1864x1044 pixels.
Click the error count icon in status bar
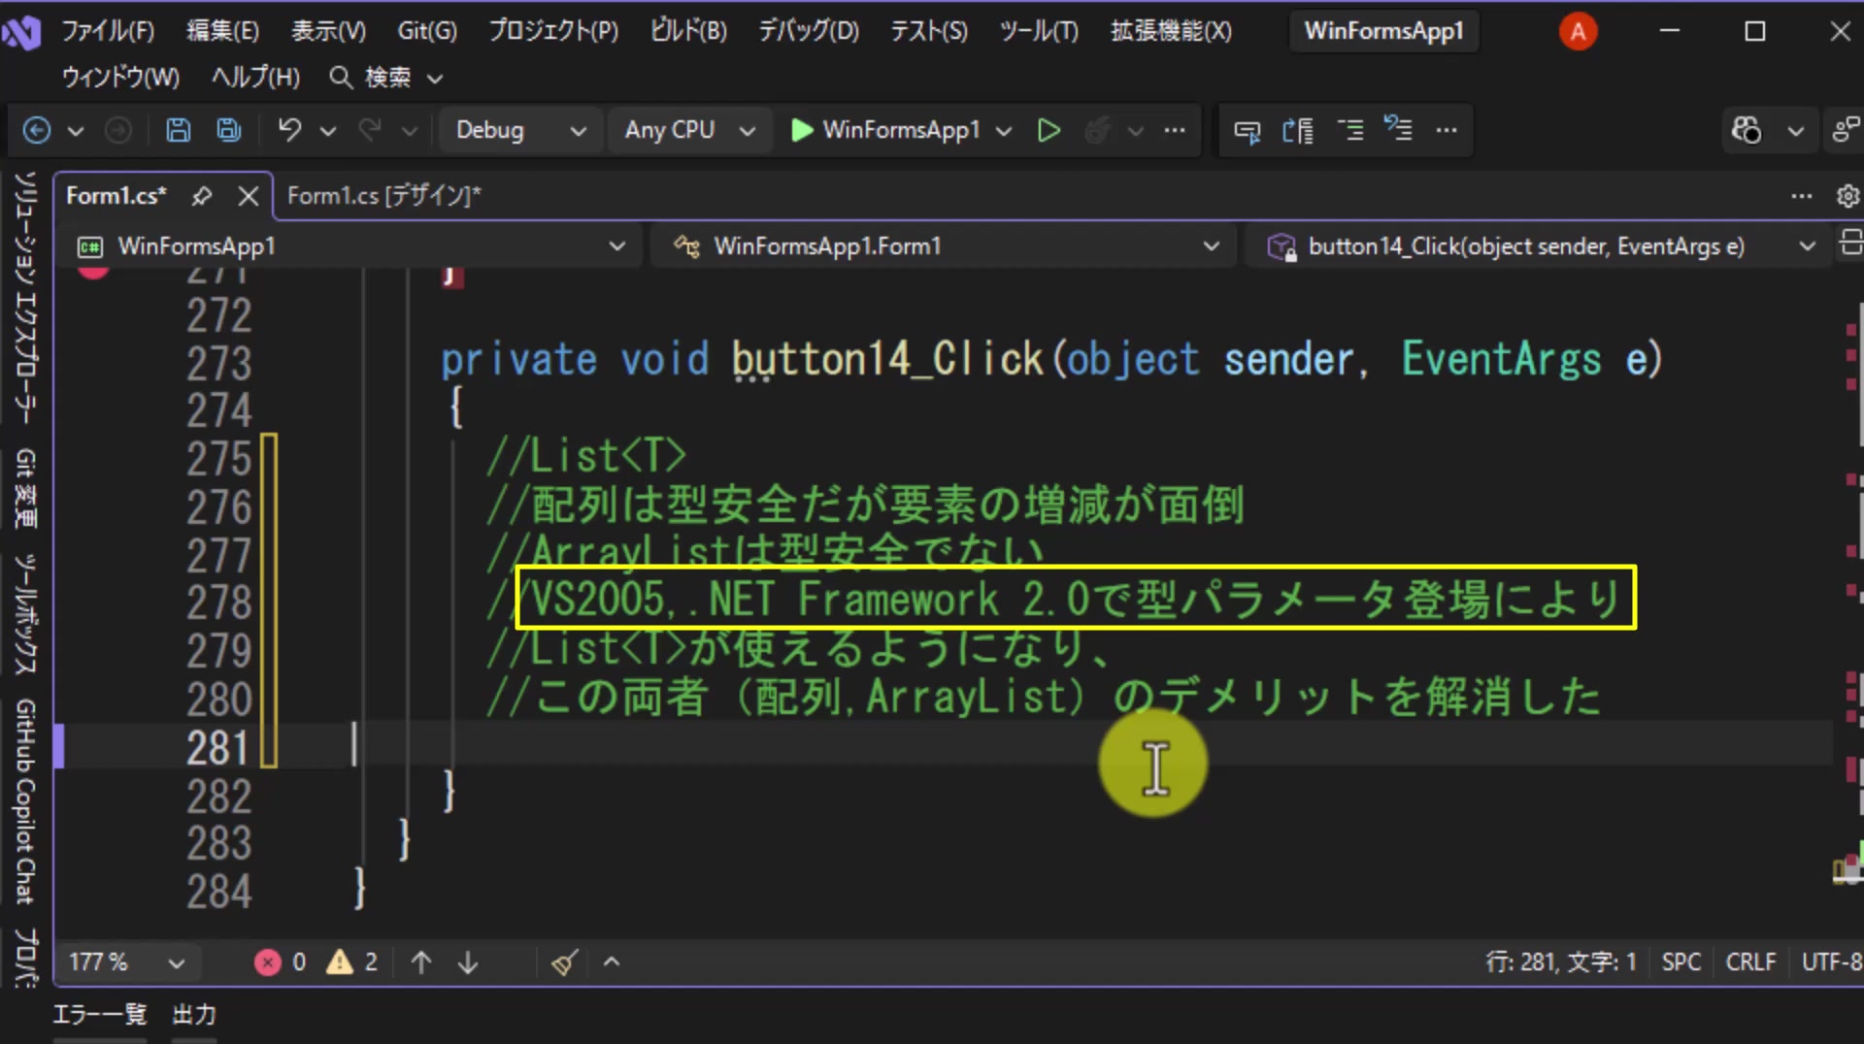(268, 962)
